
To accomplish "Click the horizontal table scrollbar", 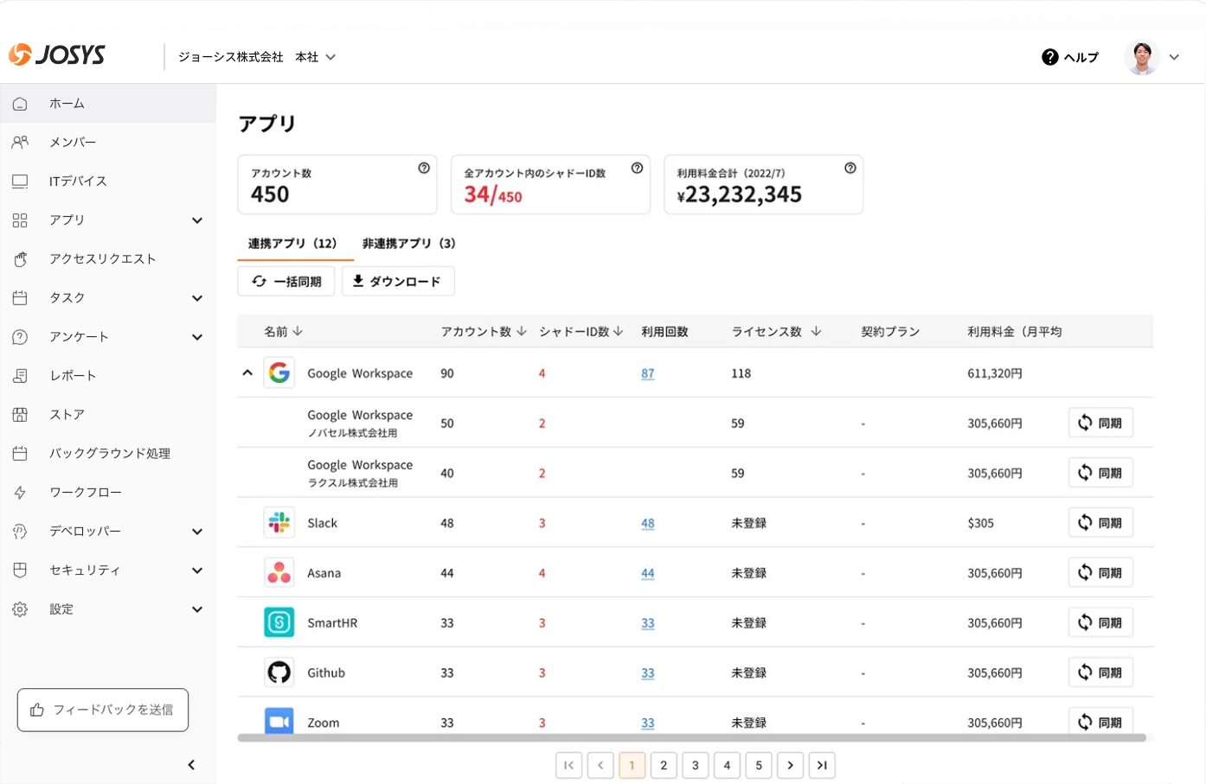I will pos(692,738).
